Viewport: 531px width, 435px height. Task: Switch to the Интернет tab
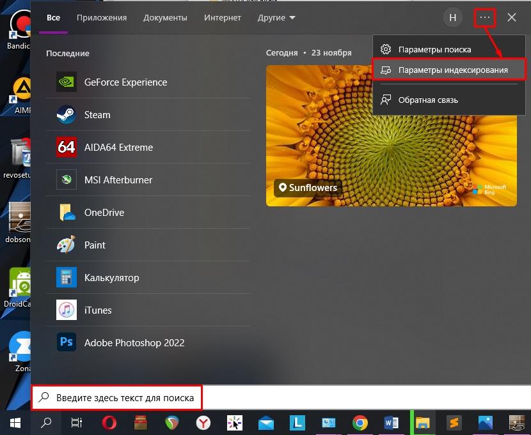(x=223, y=18)
